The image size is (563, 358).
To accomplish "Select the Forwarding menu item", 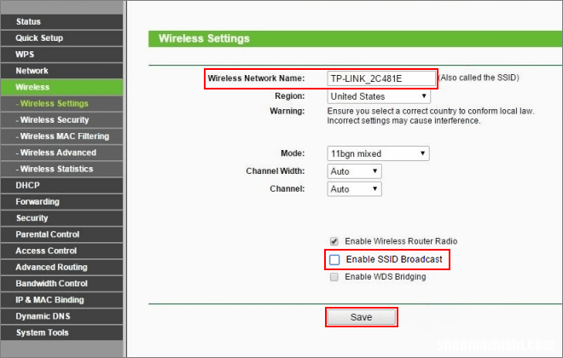I will tap(61, 202).
